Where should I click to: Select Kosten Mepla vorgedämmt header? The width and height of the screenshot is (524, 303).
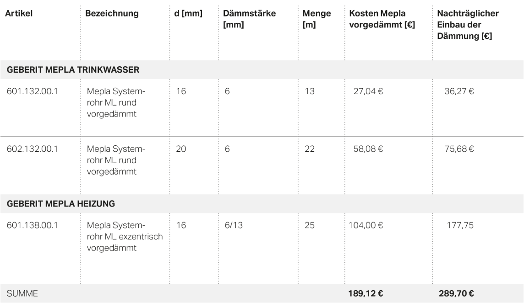[382, 19]
